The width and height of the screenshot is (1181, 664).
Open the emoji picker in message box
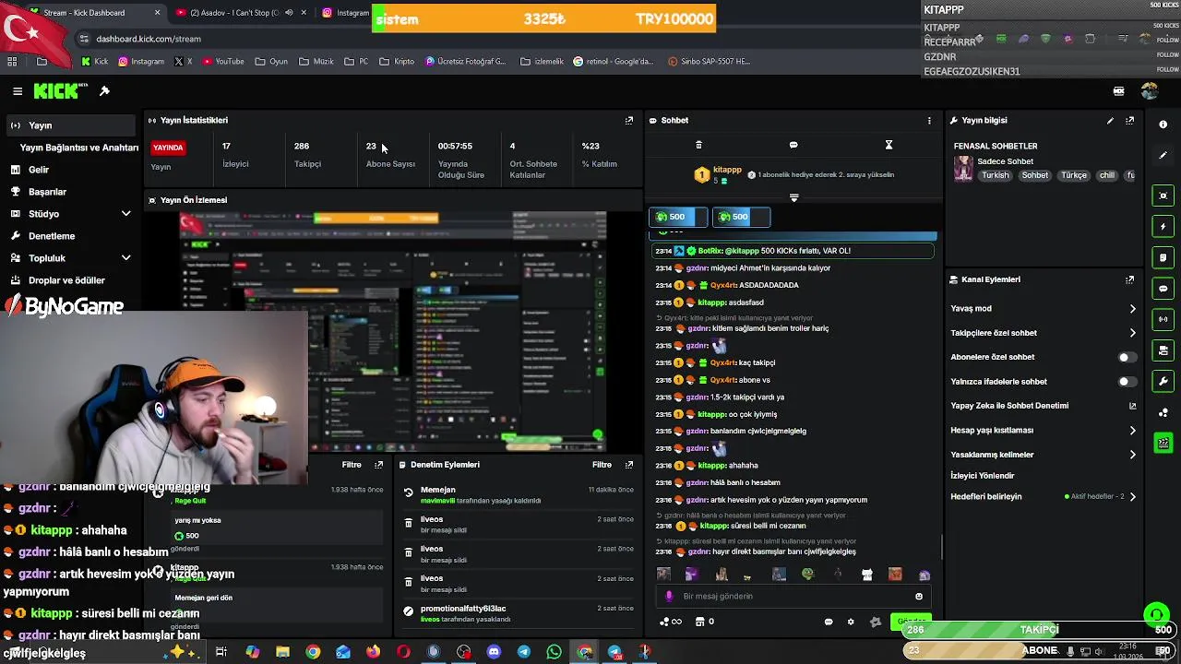tap(918, 597)
